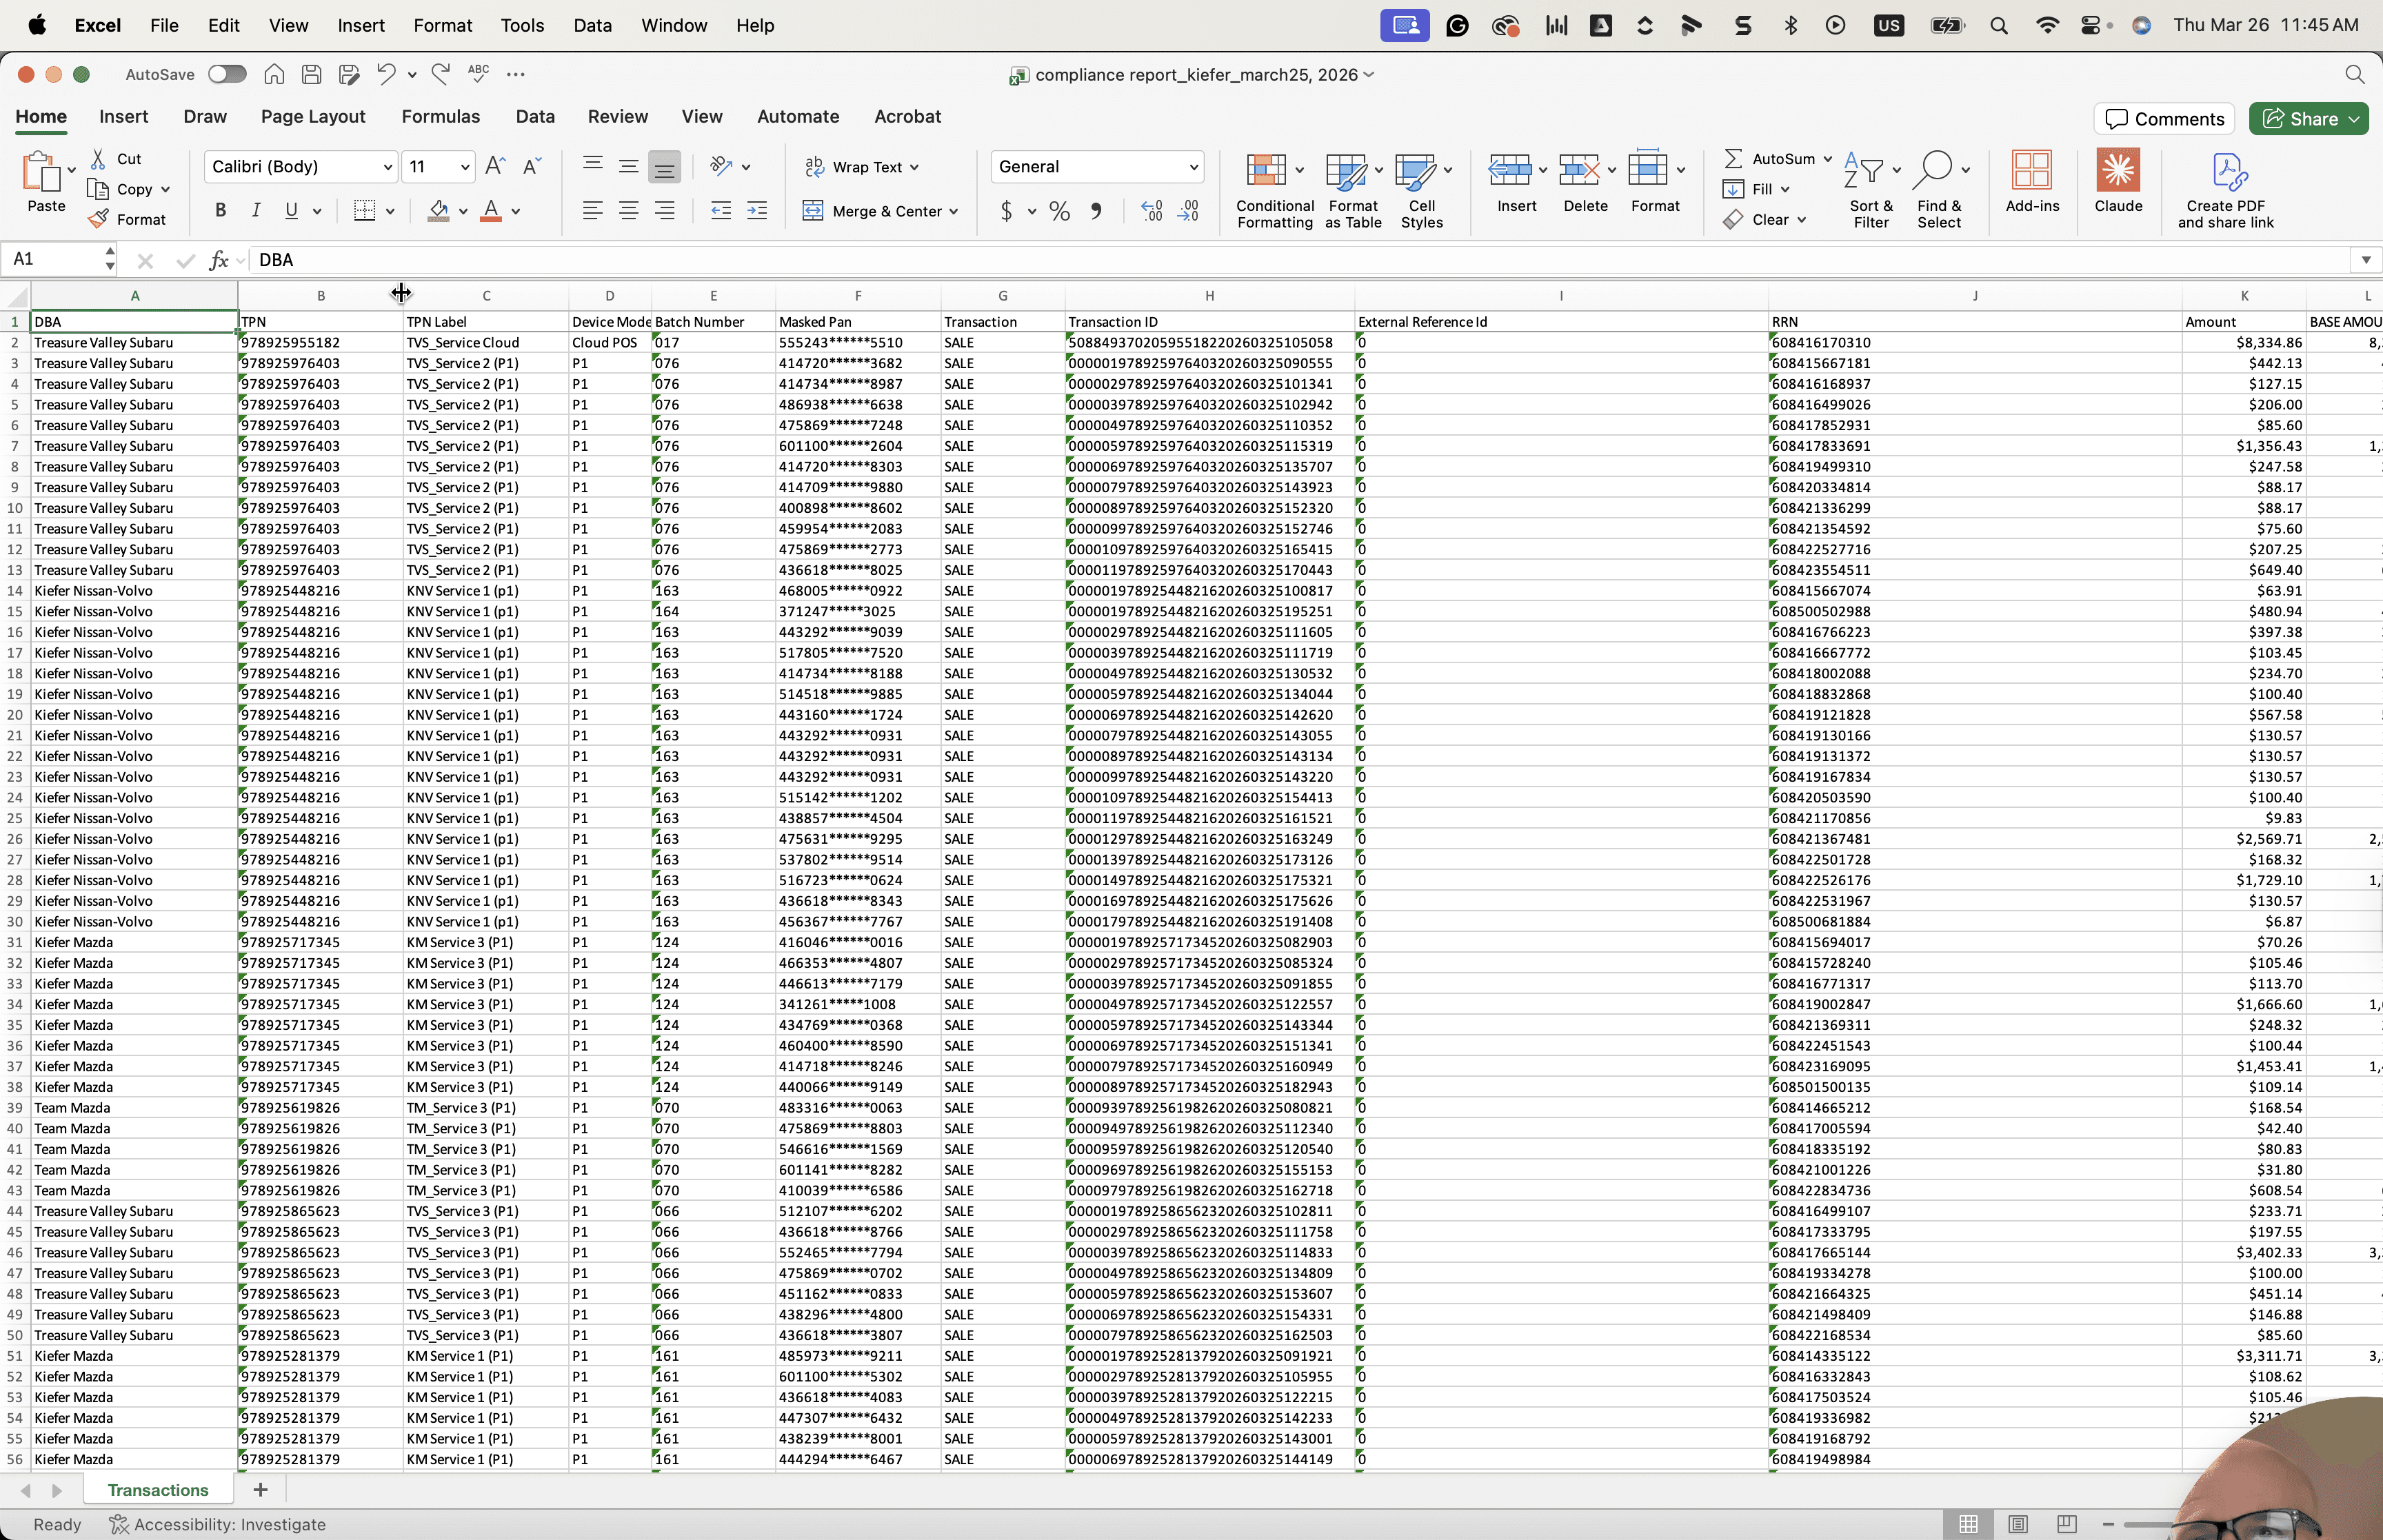Click the green Share button
2383x1540 pixels.
click(2309, 119)
